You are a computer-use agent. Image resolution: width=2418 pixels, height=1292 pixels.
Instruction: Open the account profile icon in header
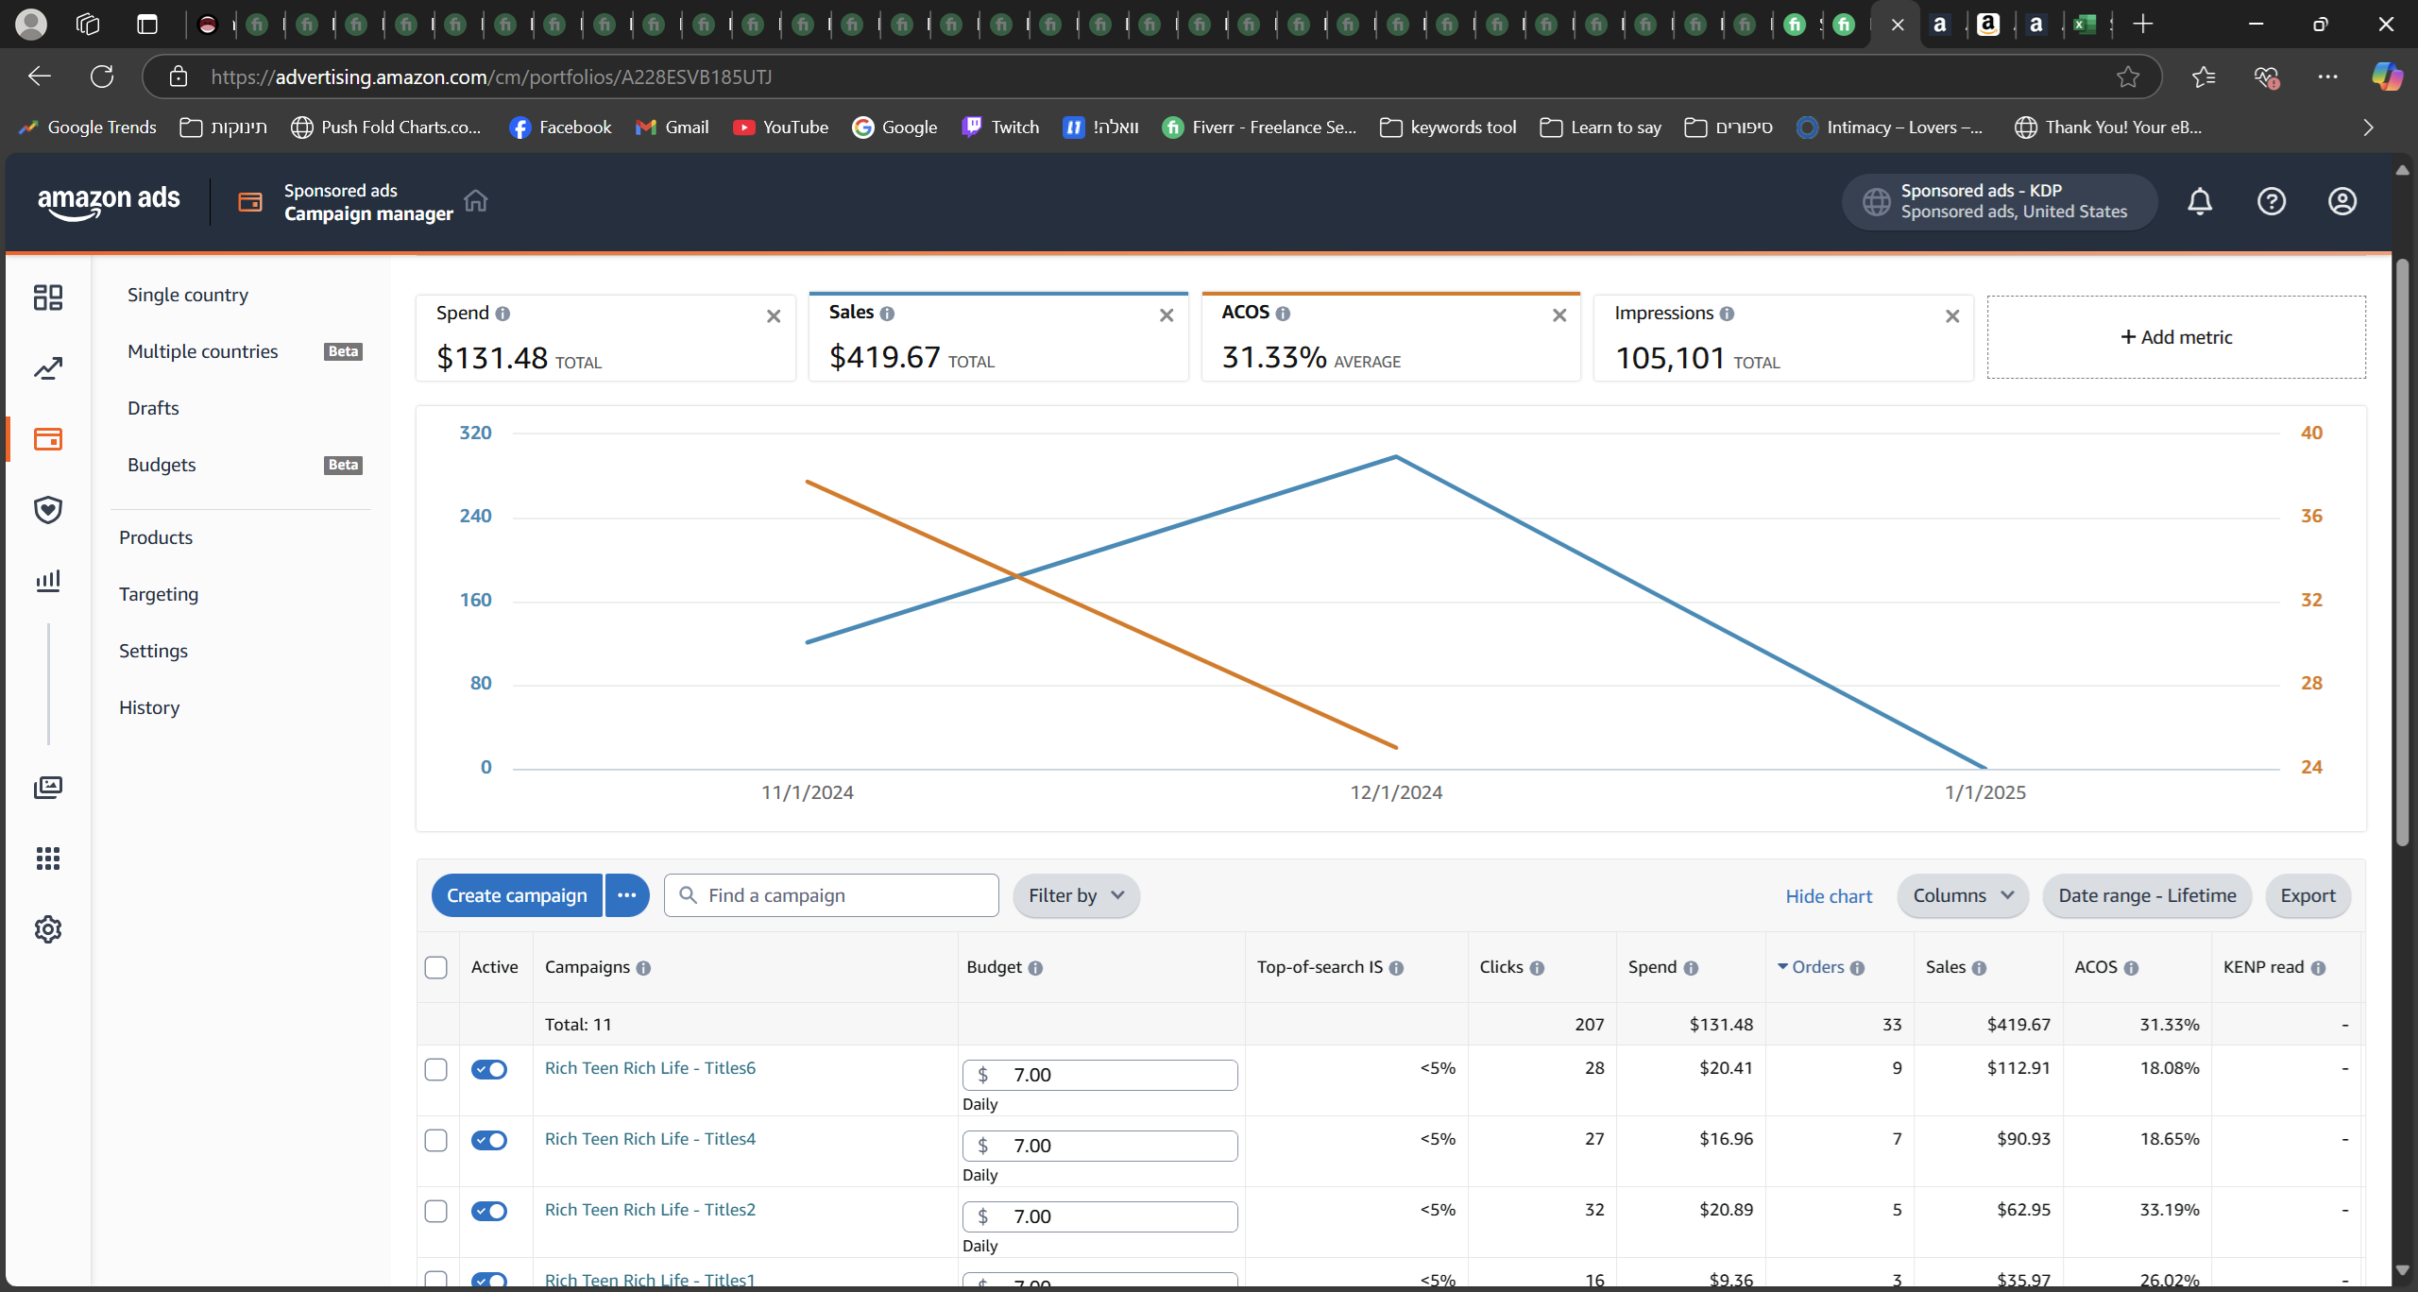(x=2342, y=201)
